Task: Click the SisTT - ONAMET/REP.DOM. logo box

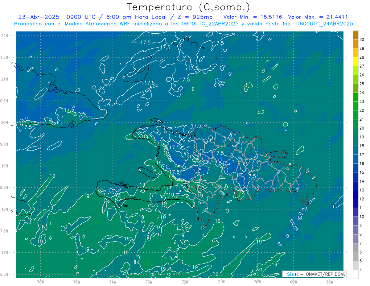Action: (314, 274)
